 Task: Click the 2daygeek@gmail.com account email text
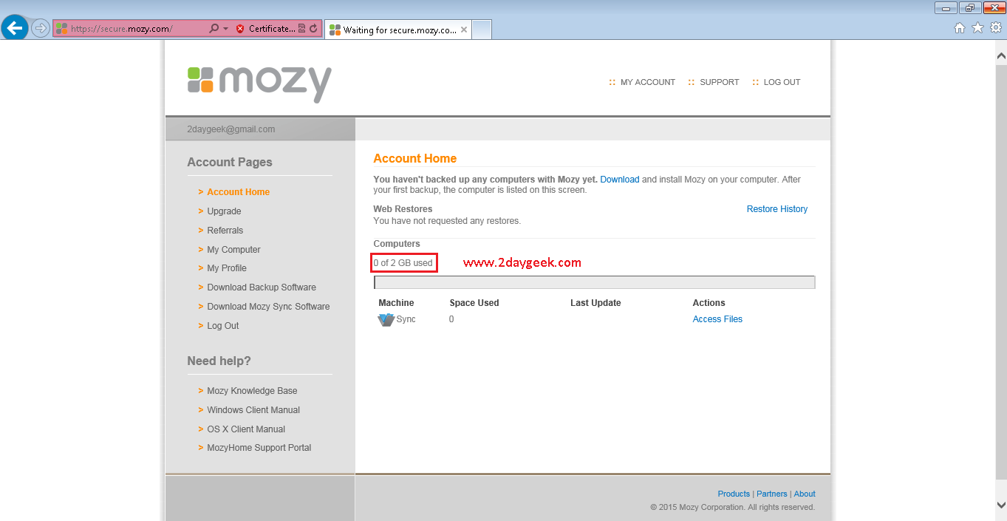coord(231,129)
